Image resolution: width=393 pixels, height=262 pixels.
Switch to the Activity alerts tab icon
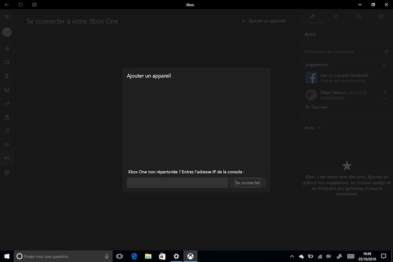[381, 16]
